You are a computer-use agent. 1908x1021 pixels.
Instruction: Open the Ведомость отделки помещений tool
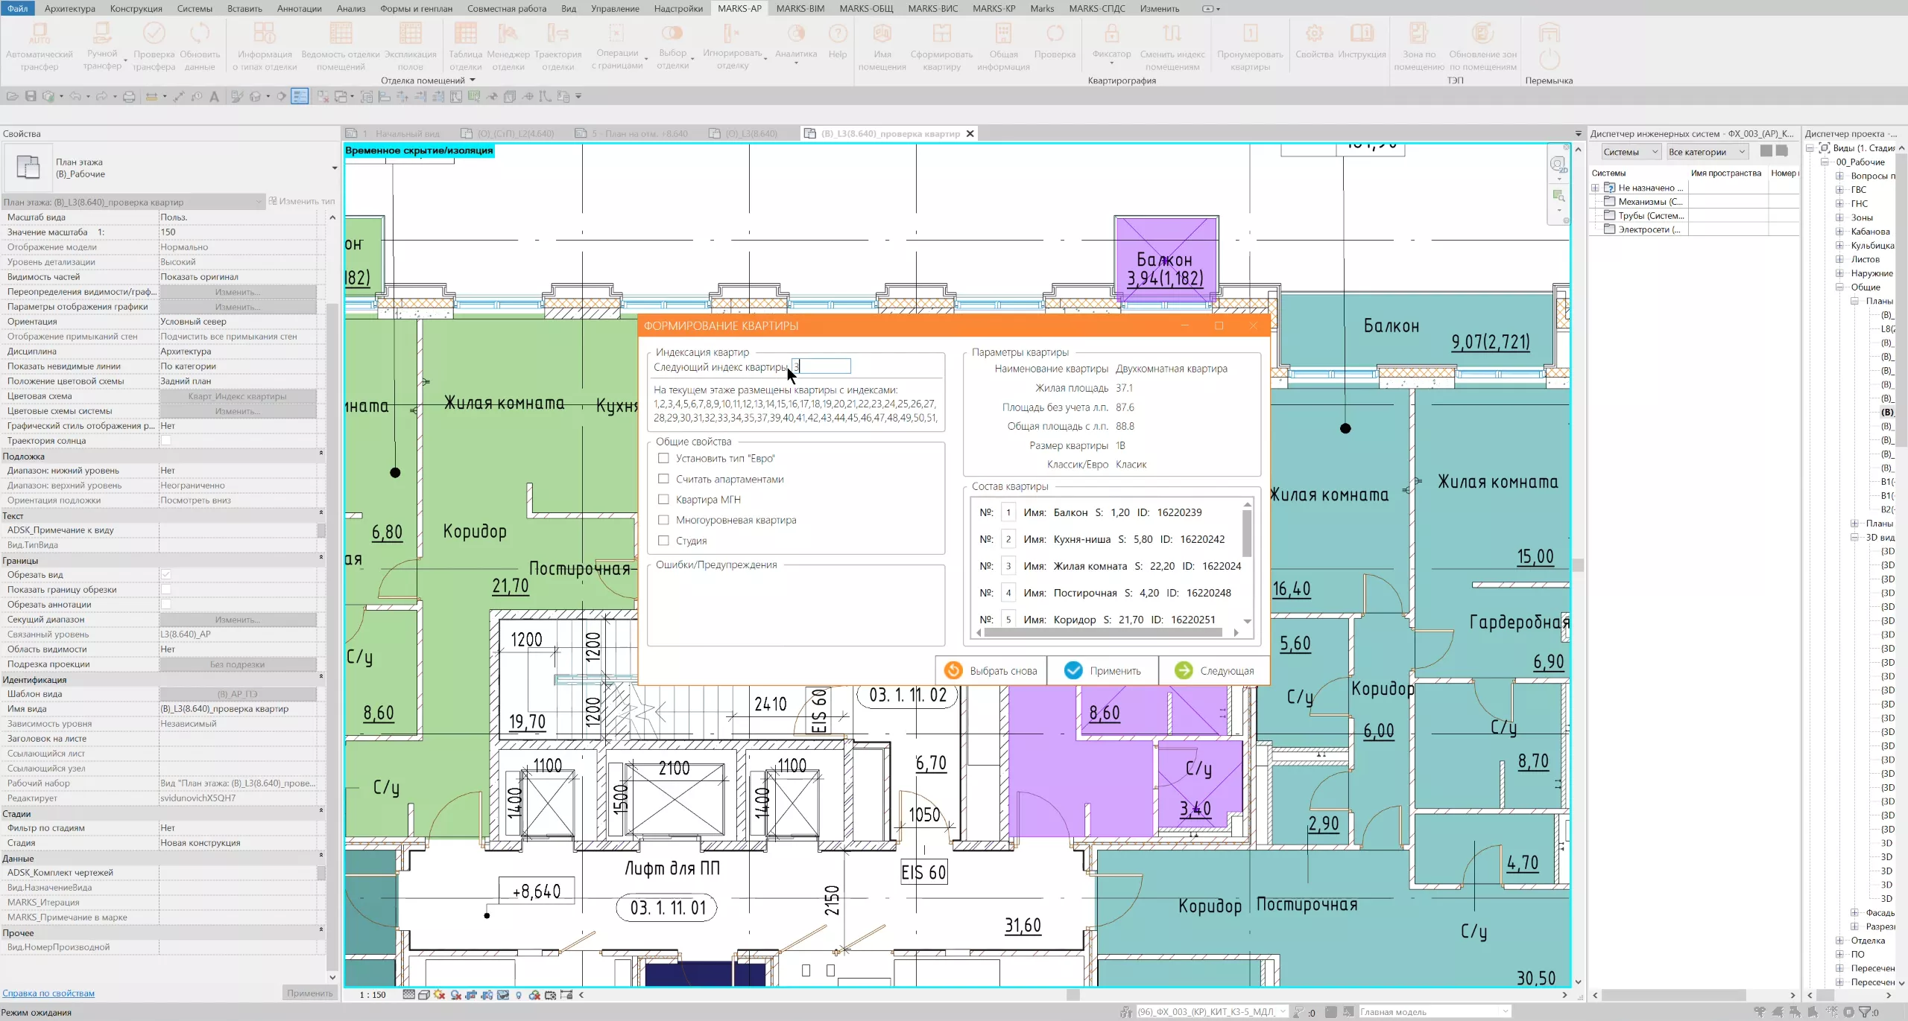341,34
